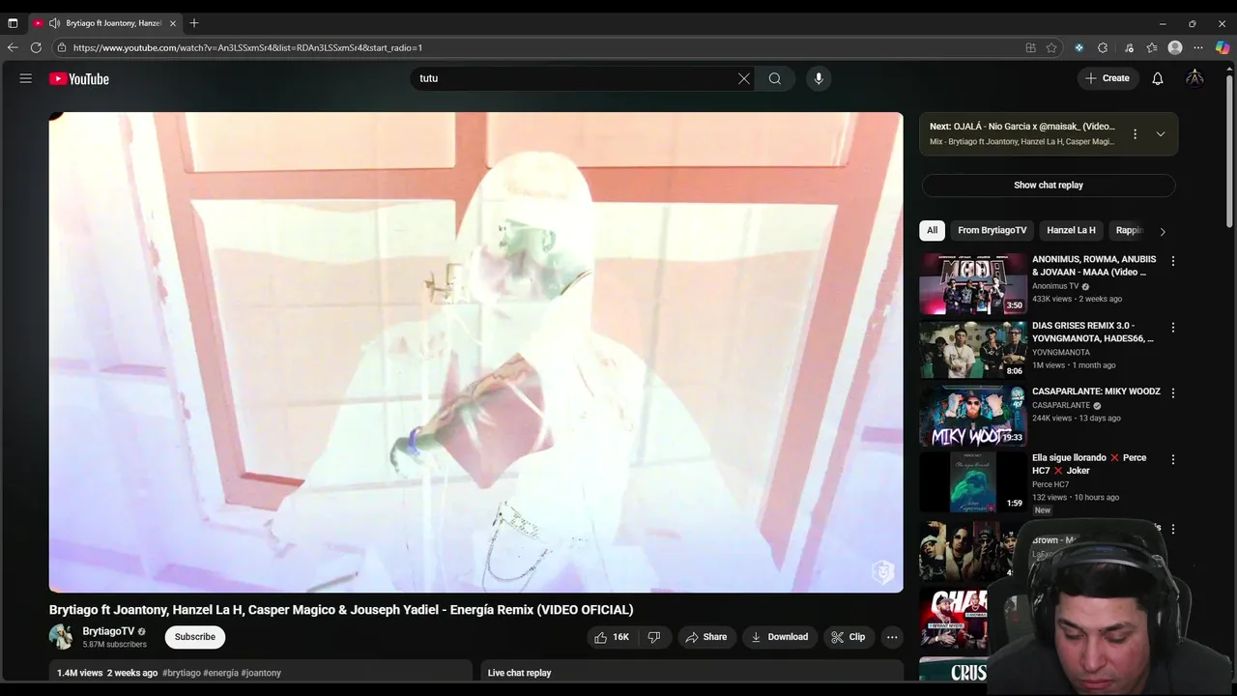Open the Ella sigue llorando video title
The image size is (1237, 696).
tap(1089, 464)
